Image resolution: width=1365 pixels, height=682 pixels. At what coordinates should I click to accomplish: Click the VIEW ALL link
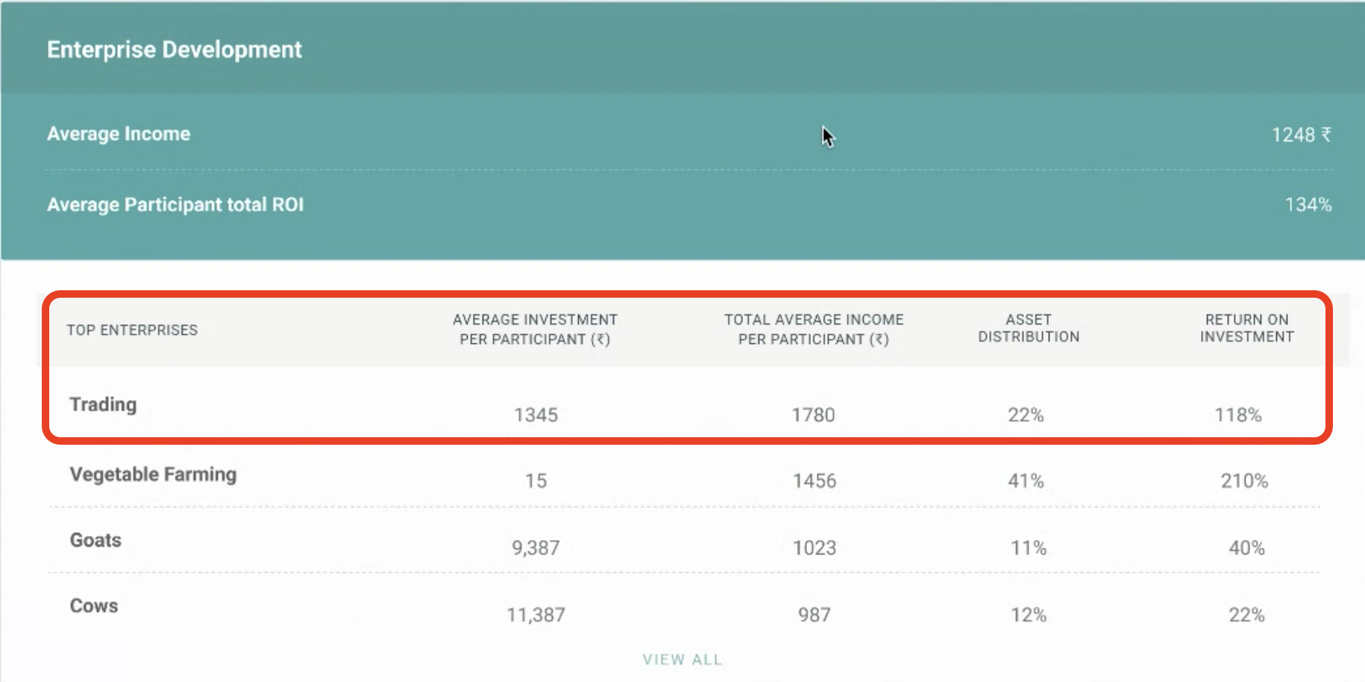[x=682, y=660]
